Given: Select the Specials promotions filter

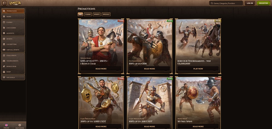Looking at the screenshot, I should pyautogui.click(x=106, y=14).
